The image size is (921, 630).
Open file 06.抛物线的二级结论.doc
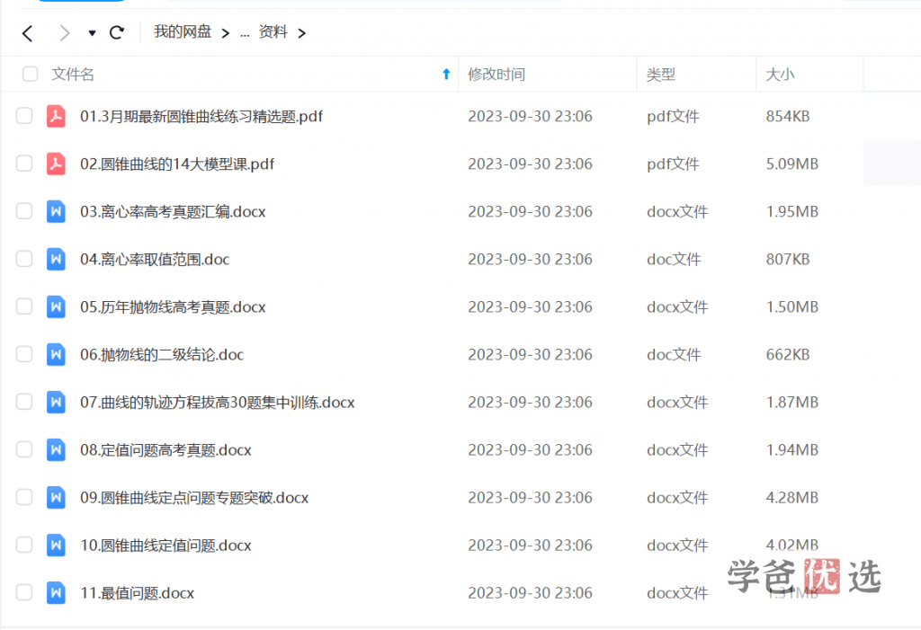(162, 355)
